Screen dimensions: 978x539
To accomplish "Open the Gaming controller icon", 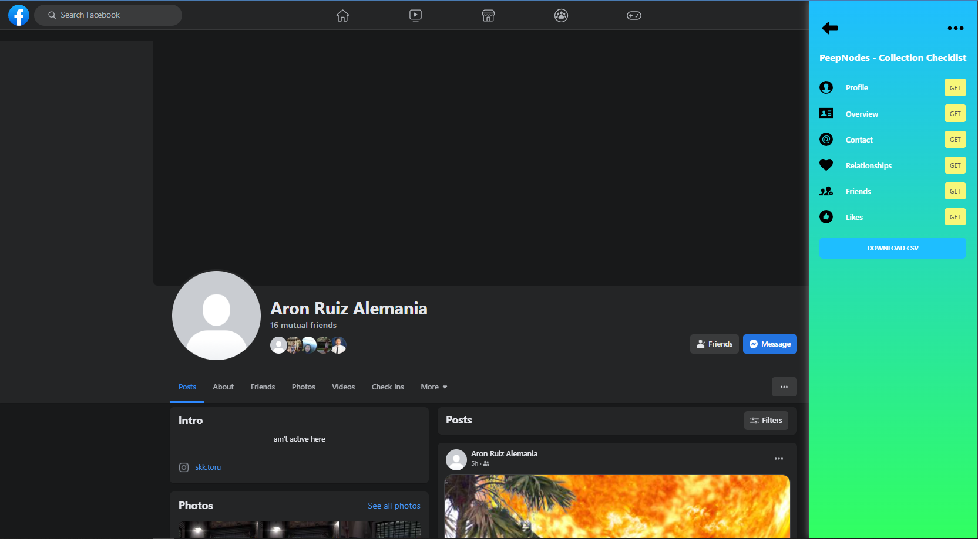I will click(634, 16).
